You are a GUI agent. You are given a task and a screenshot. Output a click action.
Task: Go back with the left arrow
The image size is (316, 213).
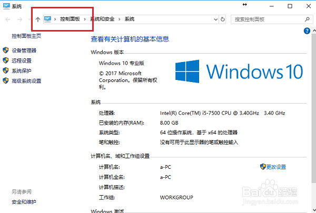pos(8,19)
